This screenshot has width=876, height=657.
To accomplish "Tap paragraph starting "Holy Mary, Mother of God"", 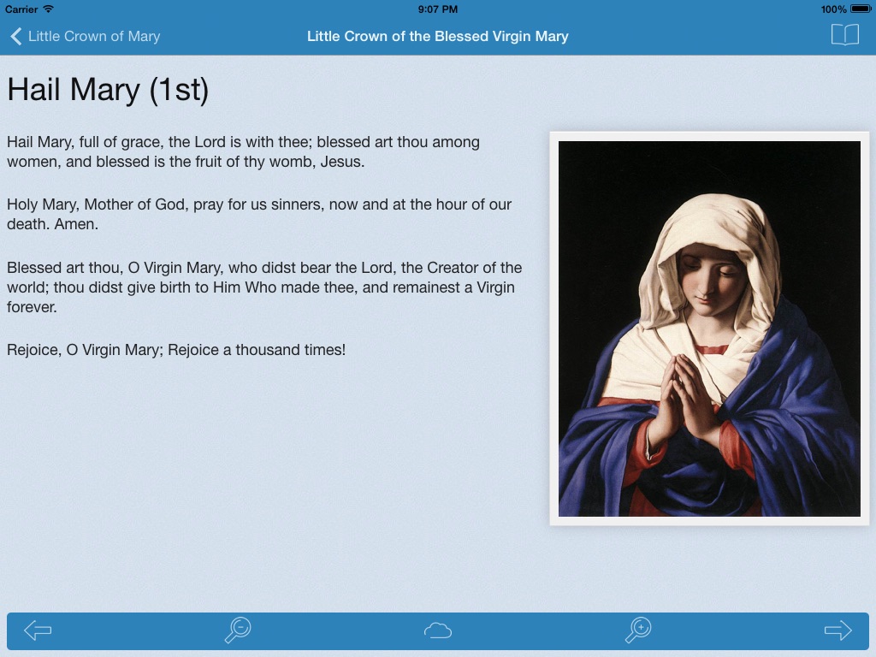I will pyautogui.click(x=258, y=214).
